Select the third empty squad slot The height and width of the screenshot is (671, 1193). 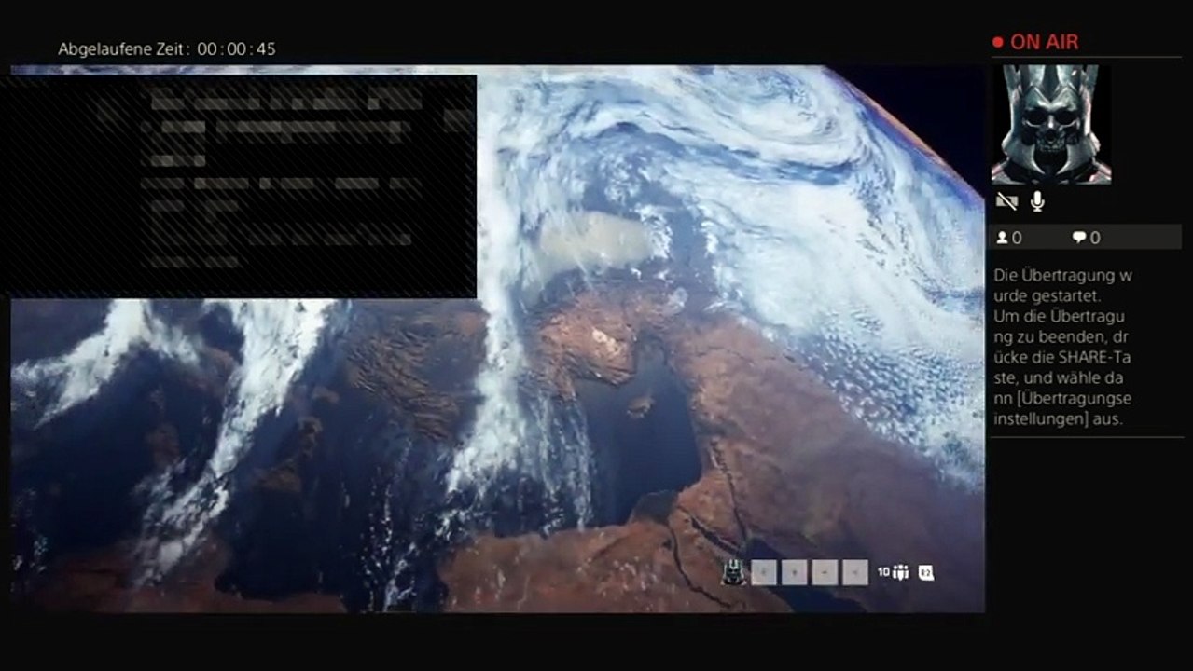coord(825,572)
